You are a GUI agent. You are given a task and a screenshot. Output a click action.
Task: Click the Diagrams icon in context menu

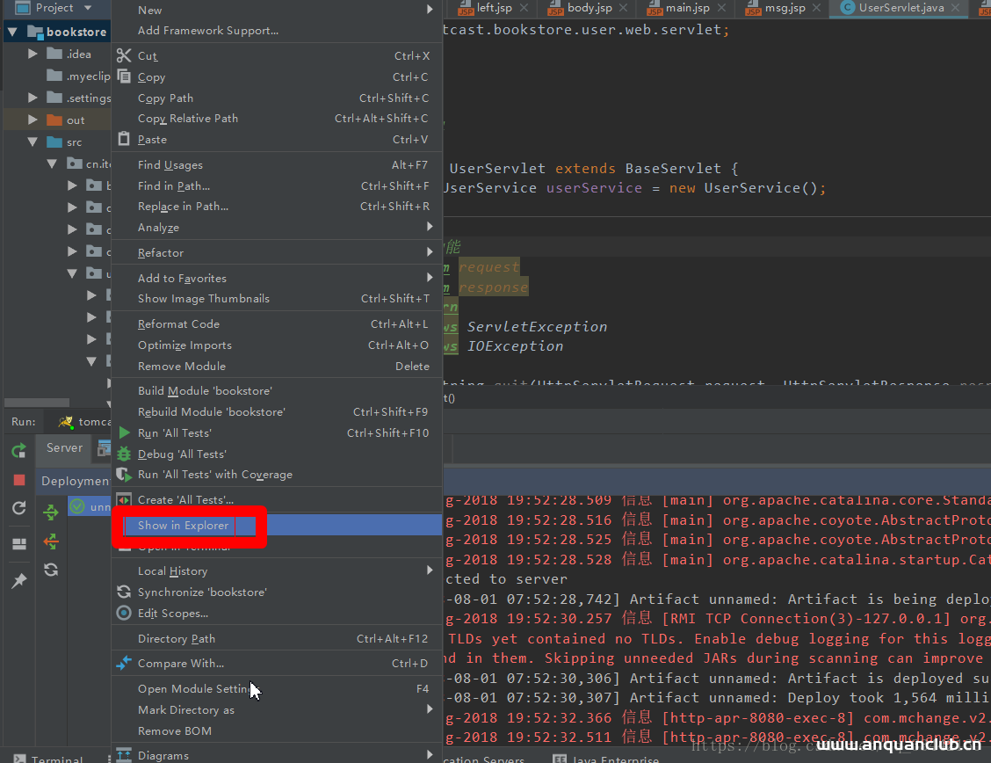[124, 755]
